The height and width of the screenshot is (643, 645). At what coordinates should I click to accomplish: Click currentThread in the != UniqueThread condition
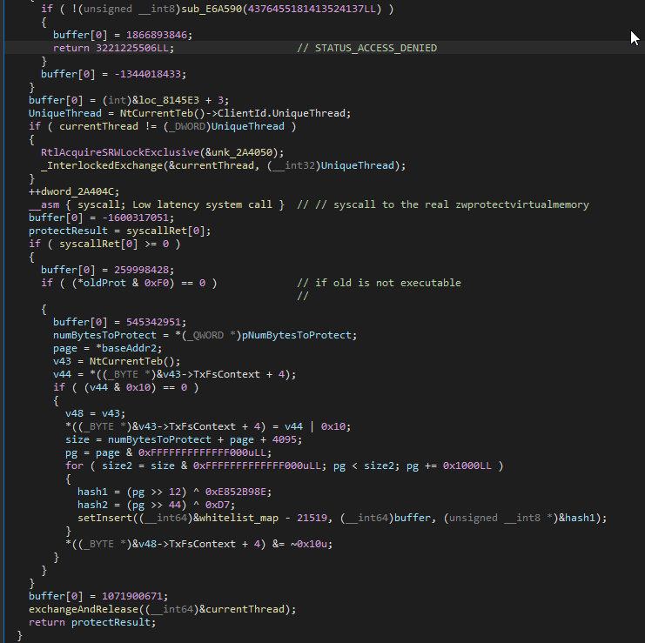[x=98, y=126]
